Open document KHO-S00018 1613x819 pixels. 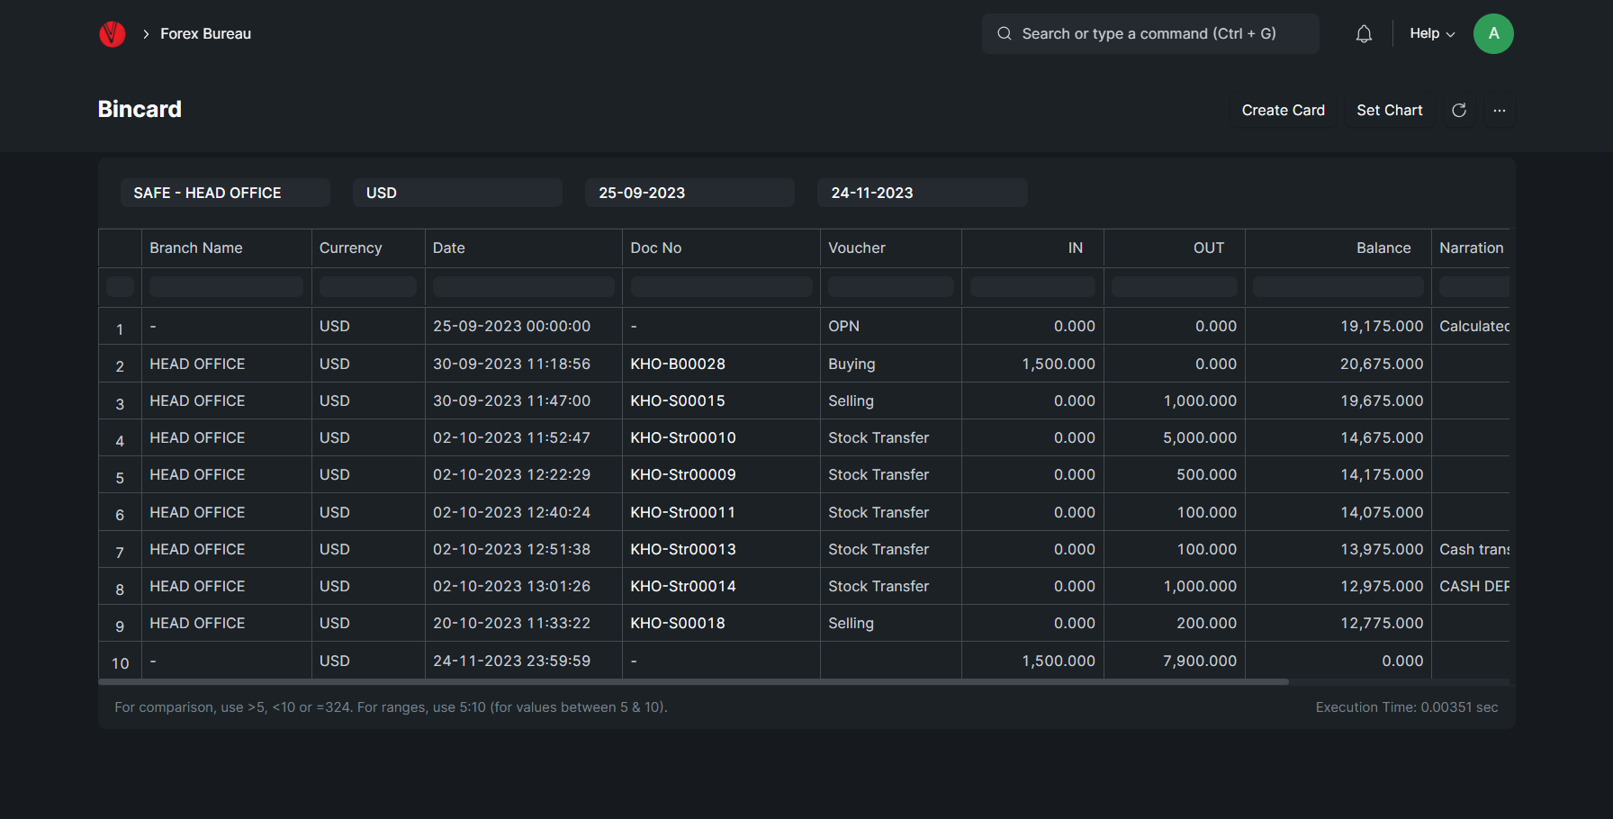[x=678, y=623]
